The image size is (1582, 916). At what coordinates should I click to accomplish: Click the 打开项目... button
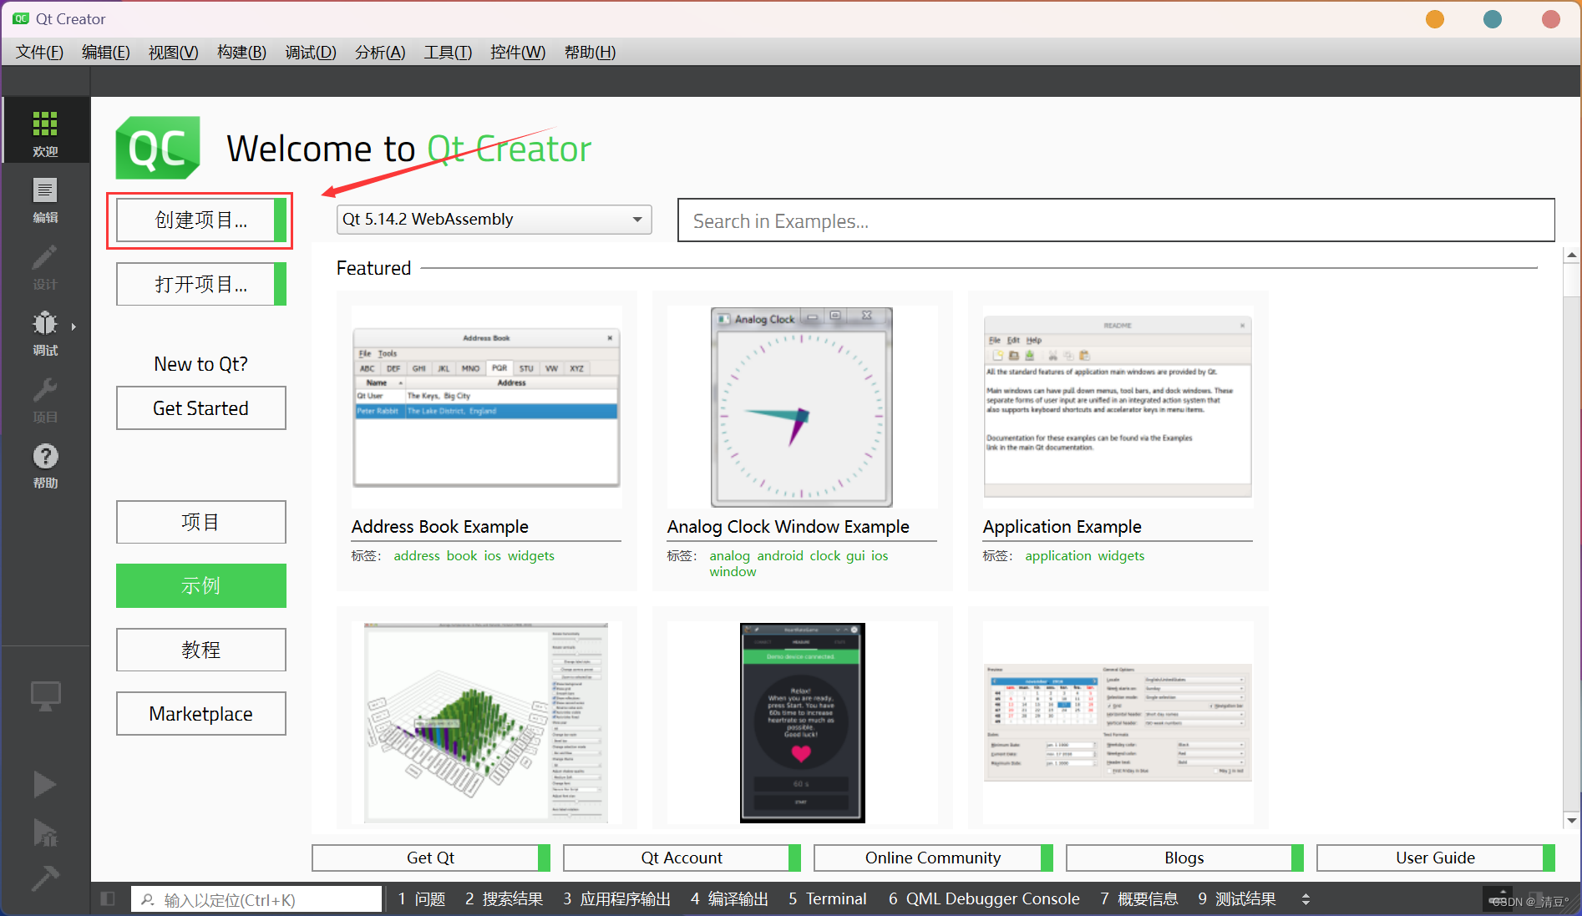(x=201, y=284)
